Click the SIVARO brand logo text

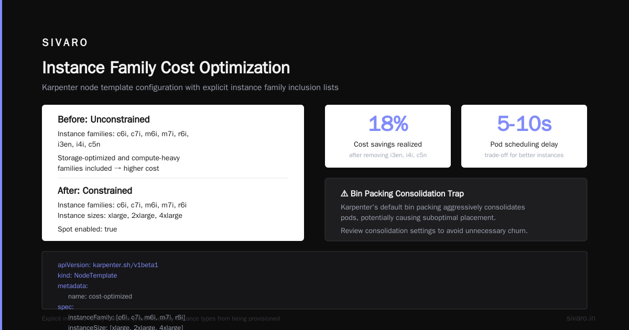65,43
